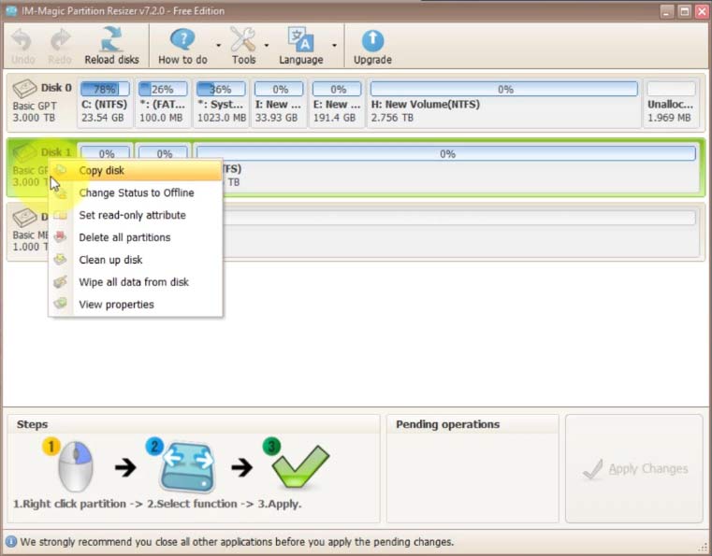Viewport: 712px width, 556px height.
Task: Click the Language translate icon
Action: (x=300, y=40)
